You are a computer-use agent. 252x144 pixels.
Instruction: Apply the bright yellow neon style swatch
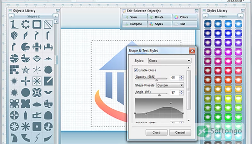coord(228,99)
